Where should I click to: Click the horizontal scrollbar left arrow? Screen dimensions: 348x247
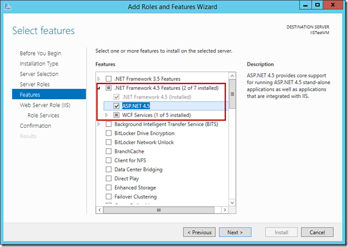coord(100,210)
